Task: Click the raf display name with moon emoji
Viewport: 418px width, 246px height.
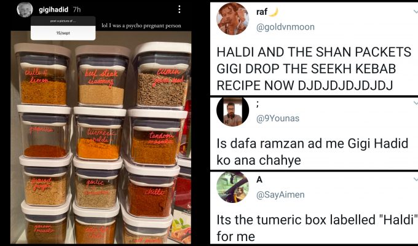Action: coord(267,12)
